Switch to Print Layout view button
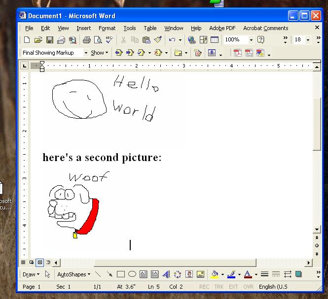The height and width of the screenshot is (299, 328). click(40, 263)
